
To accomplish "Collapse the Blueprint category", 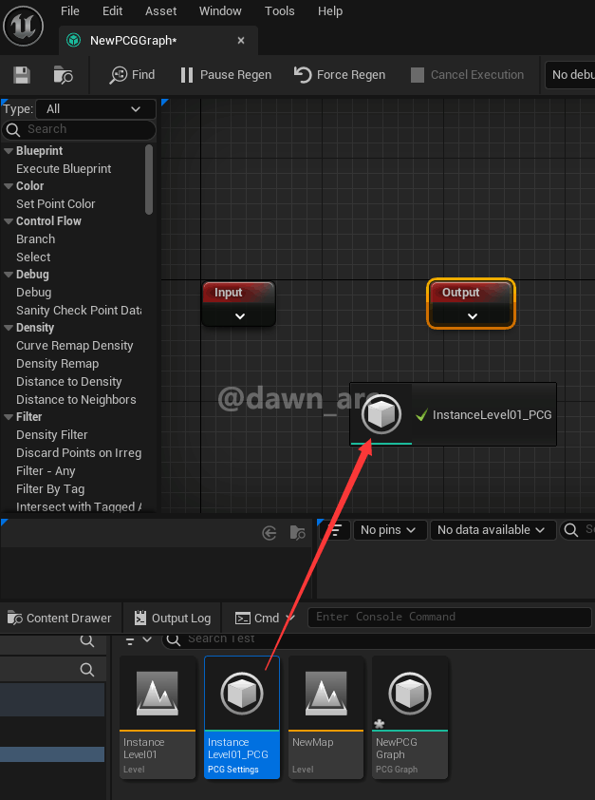I will point(9,151).
